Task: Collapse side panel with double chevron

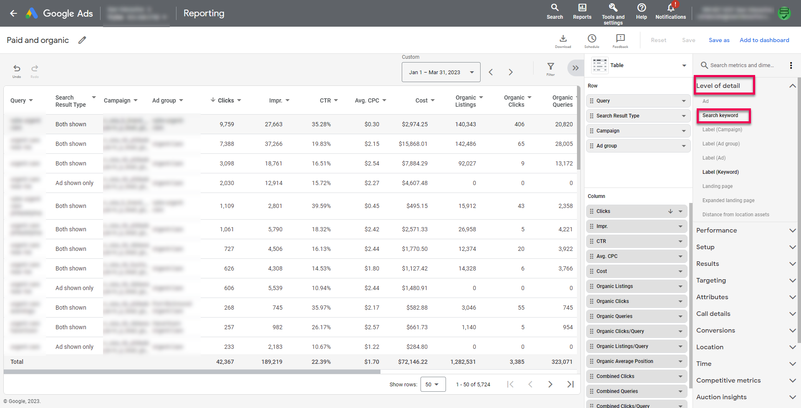Action: pyautogui.click(x=575, y=68)
